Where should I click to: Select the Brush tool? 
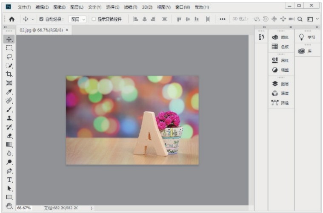tap(9, 109)
